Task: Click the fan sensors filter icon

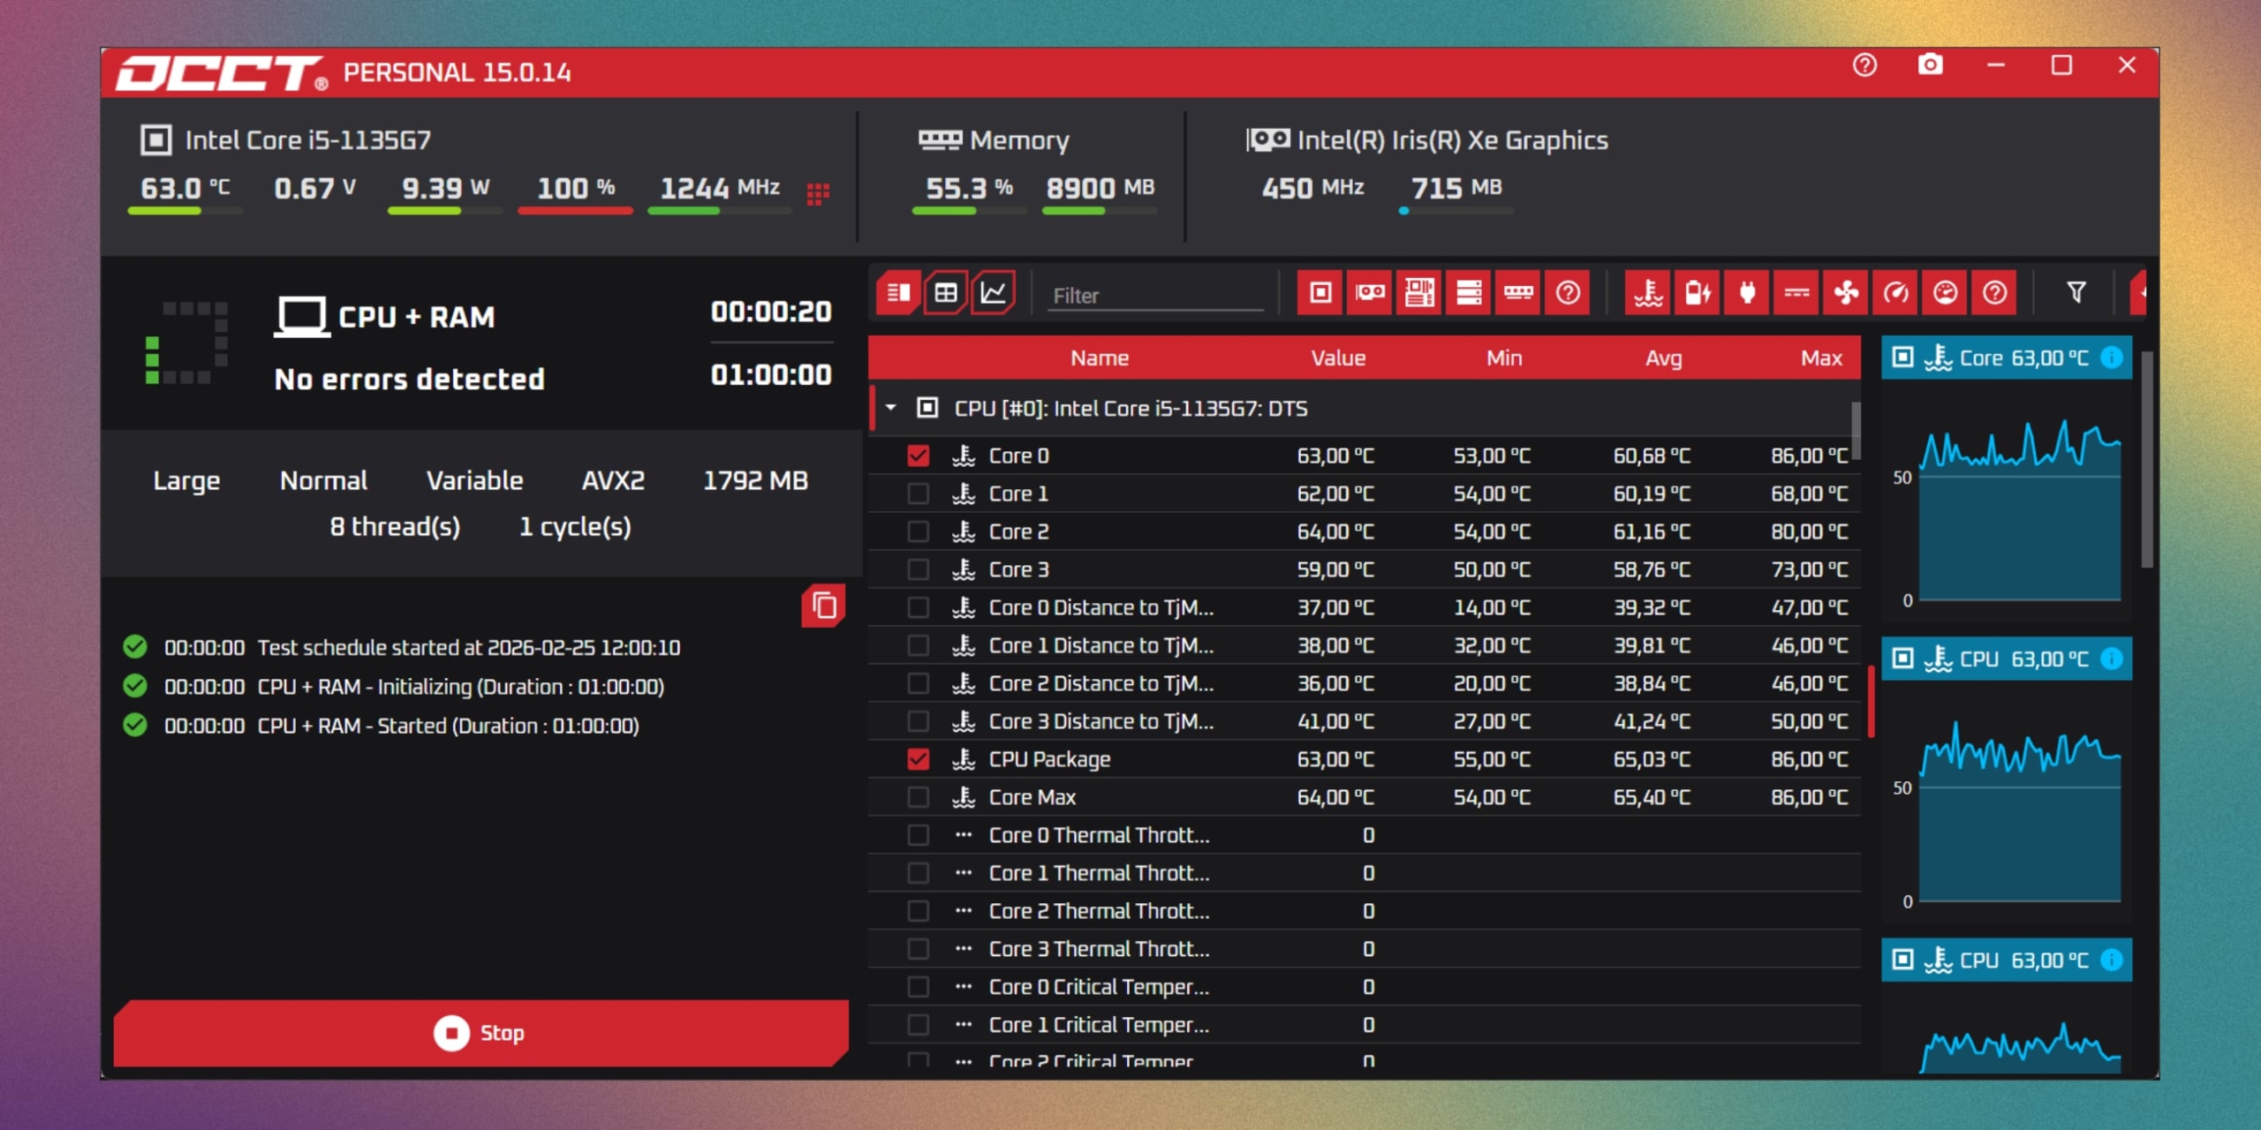Action: [1846, 293]
